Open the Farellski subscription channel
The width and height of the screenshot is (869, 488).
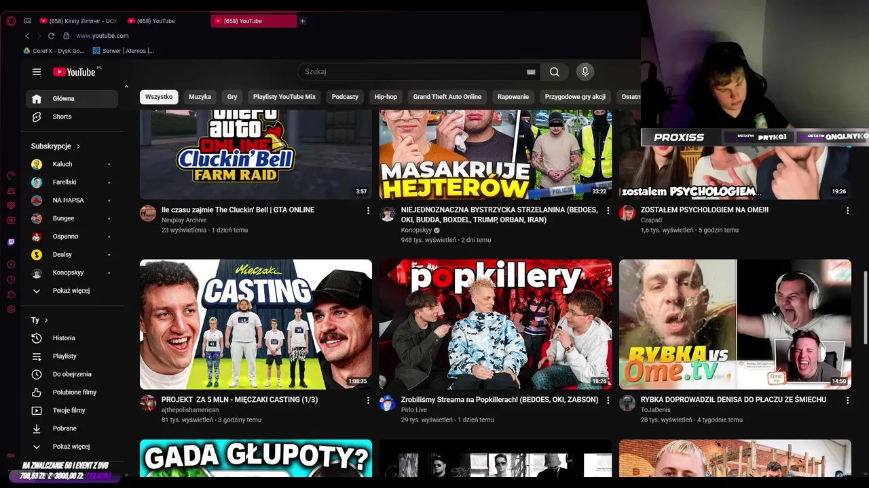point(72,182)
